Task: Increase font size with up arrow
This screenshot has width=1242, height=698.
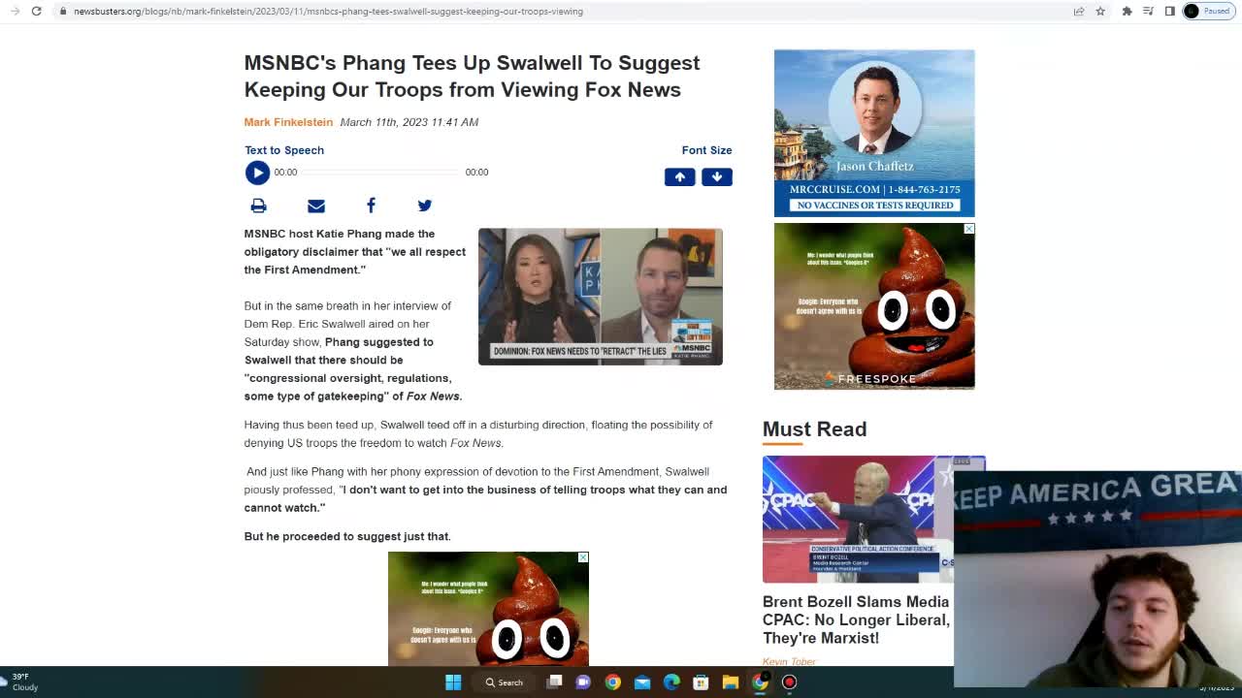Action: (679, 176)
